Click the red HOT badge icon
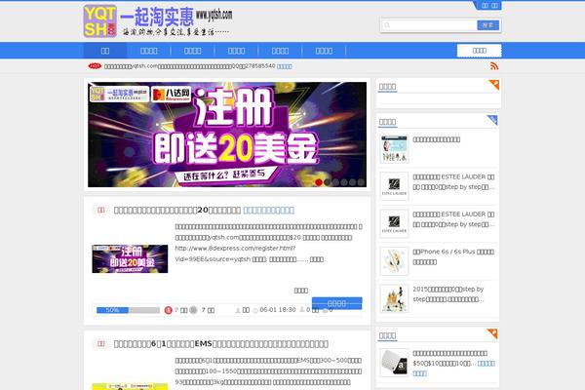The image size is (585, 390). 95,66
